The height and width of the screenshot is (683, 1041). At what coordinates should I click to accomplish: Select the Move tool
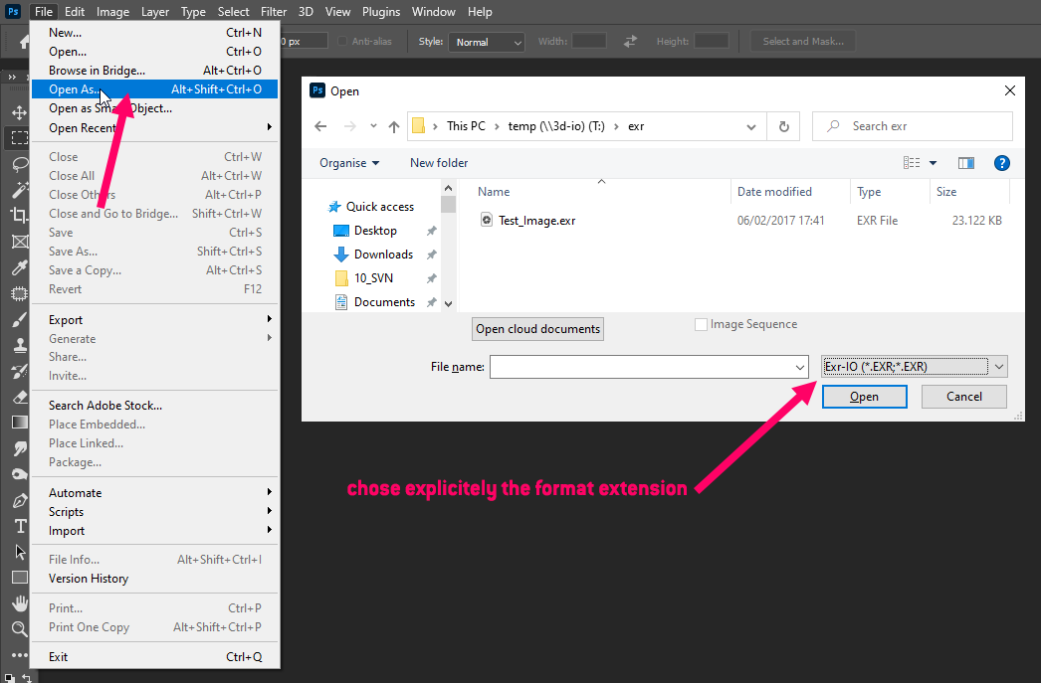pos(19,112)
